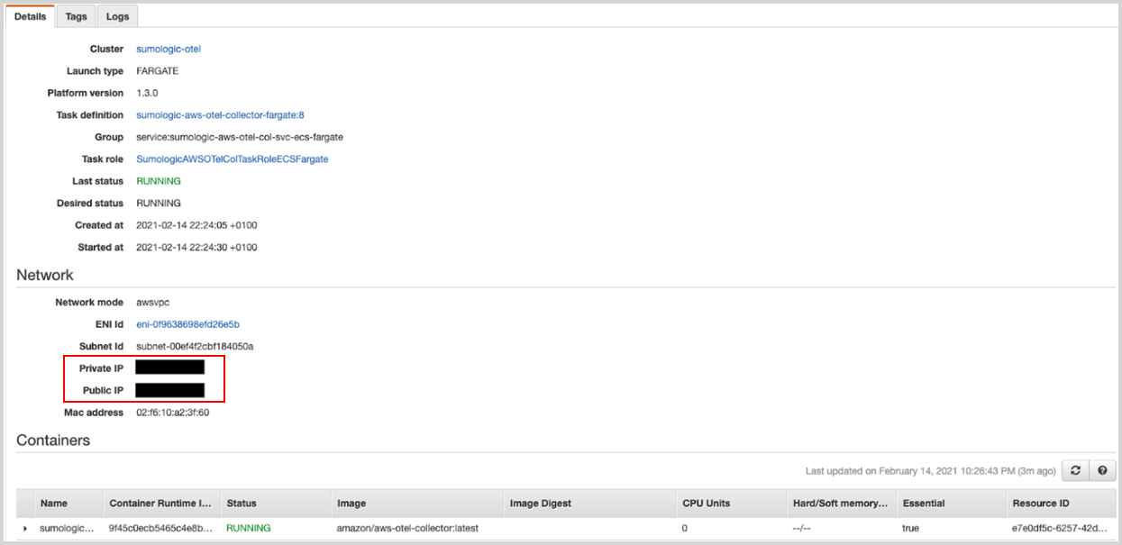
Task: Sort by CPU Units column header
Action: click(x=707, y=504)
